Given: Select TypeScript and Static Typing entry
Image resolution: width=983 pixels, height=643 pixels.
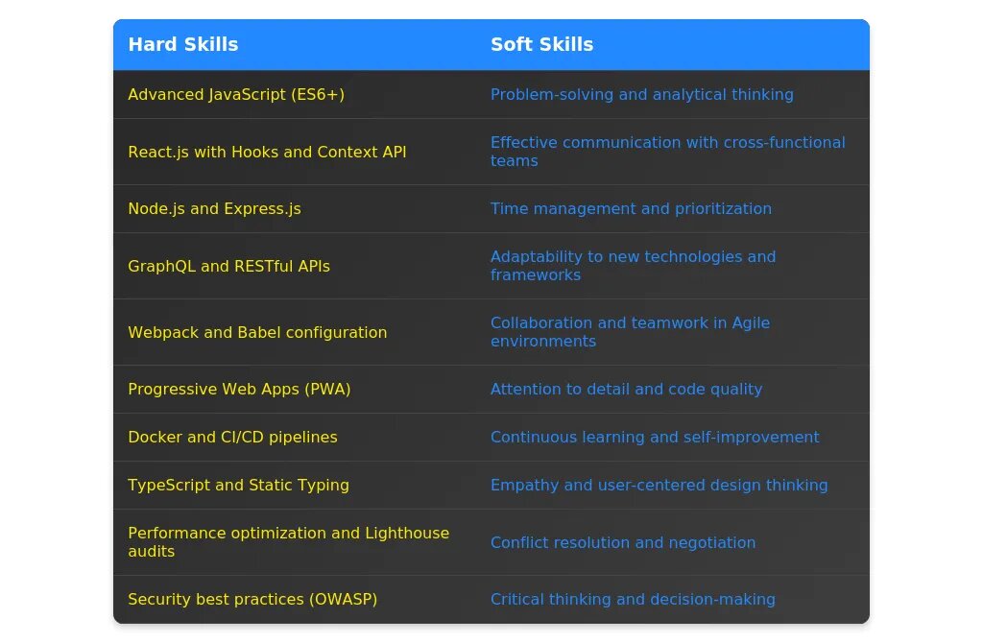Looking at the screenshot, I should tap(239, 486).
